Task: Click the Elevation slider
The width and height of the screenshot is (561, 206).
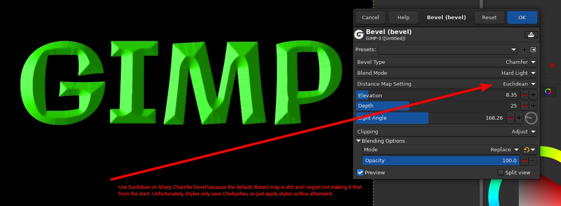Action: 437,95
